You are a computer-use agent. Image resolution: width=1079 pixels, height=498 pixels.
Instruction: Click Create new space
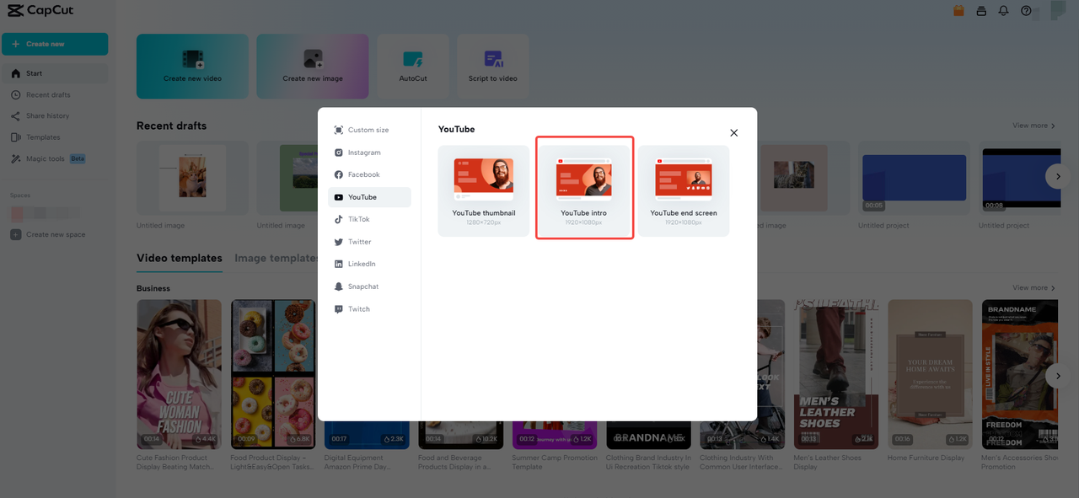point(49,234)
